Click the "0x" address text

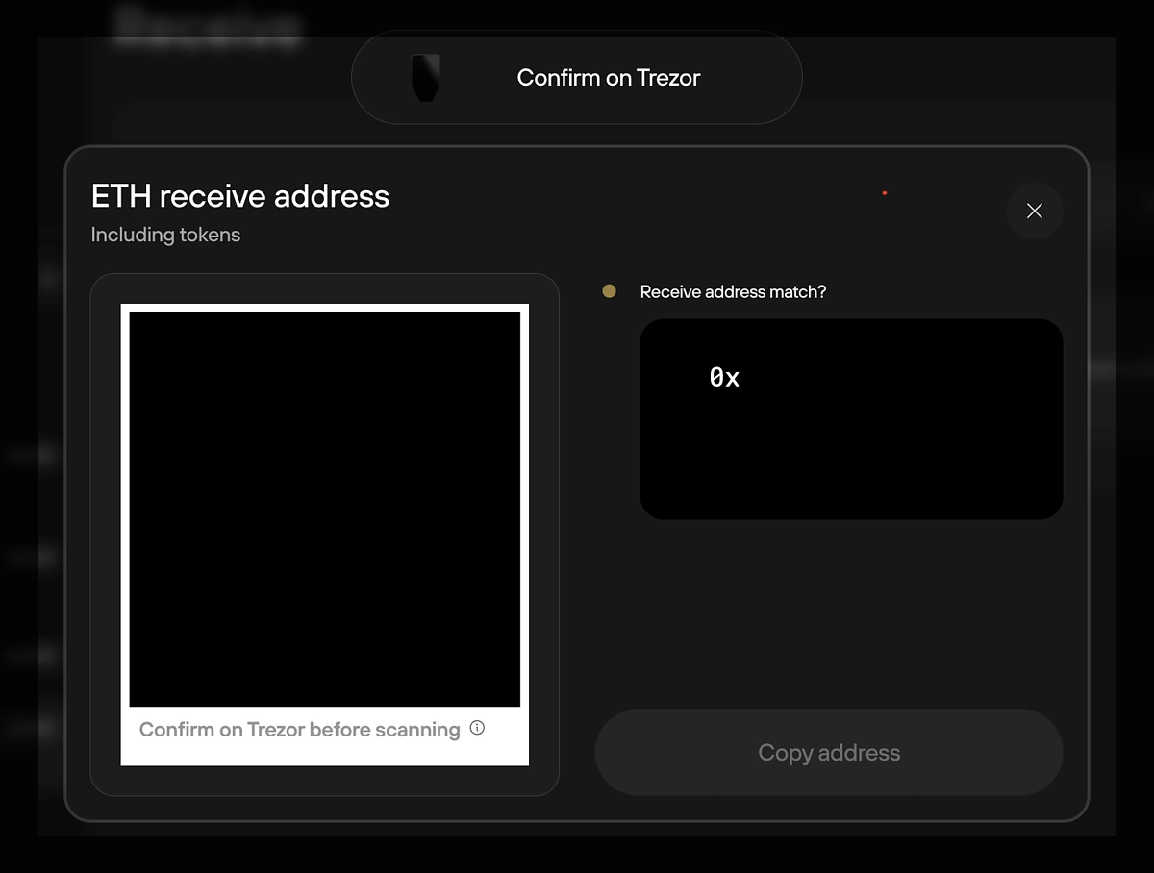point(724,378)
